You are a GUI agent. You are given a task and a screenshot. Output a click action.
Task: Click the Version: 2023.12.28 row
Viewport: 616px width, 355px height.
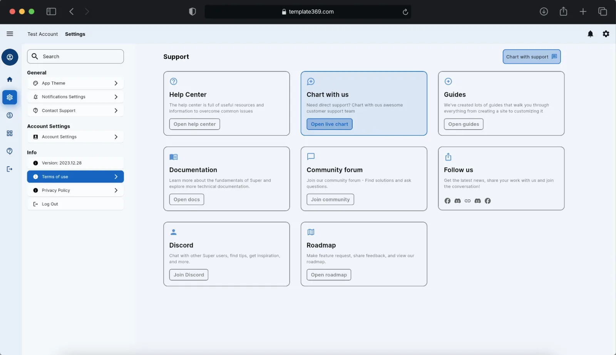(x=75, y=163)
